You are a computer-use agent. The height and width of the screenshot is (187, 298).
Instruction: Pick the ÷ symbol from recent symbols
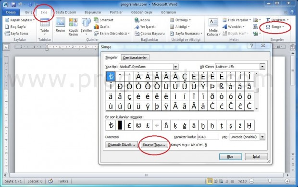pos(157,125)
